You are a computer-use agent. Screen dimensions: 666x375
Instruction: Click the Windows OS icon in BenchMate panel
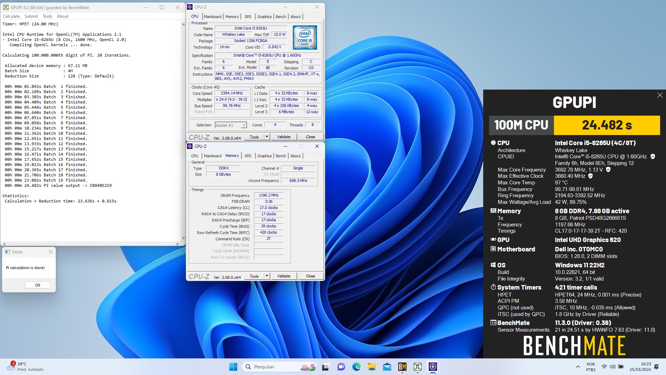pos(493,265)
